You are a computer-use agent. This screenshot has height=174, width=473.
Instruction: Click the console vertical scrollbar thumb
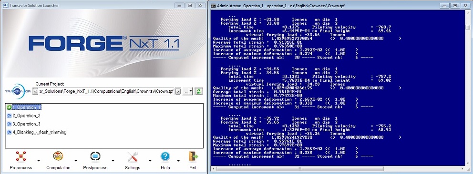pos(468,28)
